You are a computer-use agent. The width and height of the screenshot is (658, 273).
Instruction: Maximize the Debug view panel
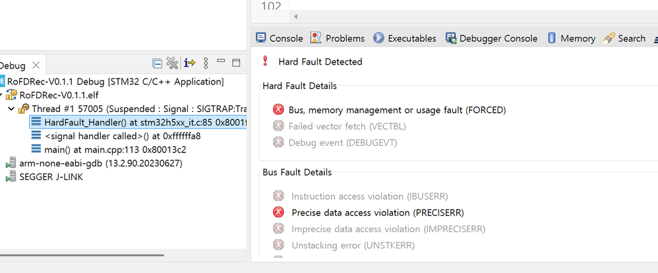click(x=236, y=63)
